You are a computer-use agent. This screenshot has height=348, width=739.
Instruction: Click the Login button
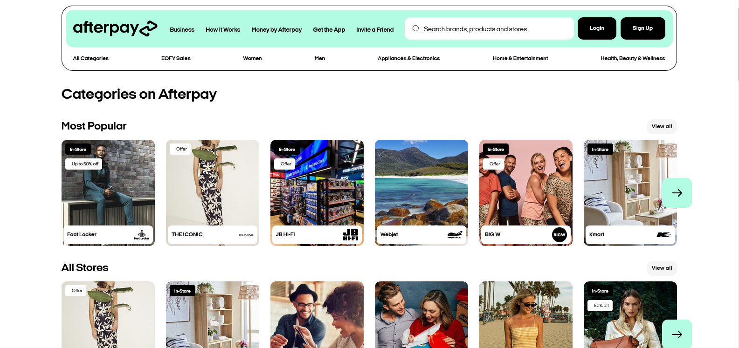pos(597,28)
